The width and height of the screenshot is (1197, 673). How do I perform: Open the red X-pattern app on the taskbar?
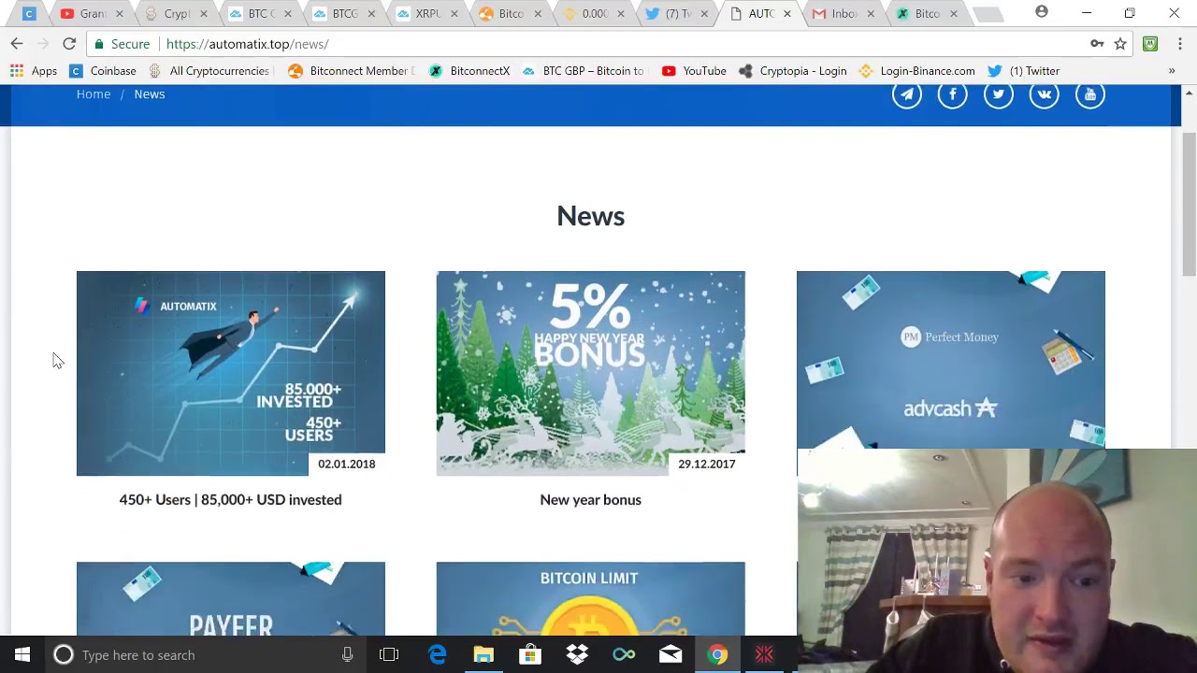click(x=764, y=655)
